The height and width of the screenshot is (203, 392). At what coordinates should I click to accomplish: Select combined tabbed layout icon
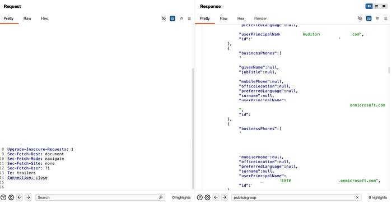[384, 6]
